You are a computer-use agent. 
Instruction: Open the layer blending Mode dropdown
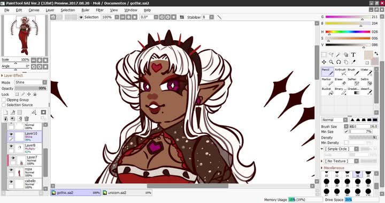pyautogui.click(x=44, y=82)
